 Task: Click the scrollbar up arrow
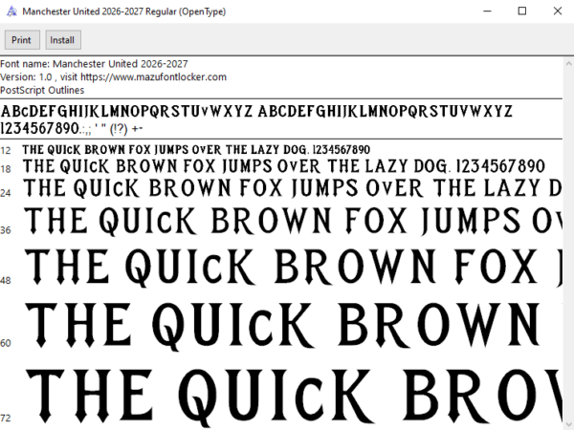point(568,64)
